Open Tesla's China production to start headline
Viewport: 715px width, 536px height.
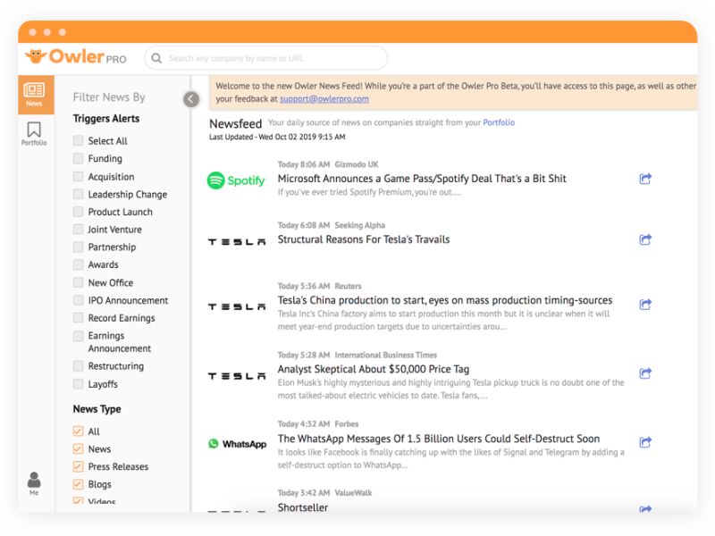(x=445, y=300)
